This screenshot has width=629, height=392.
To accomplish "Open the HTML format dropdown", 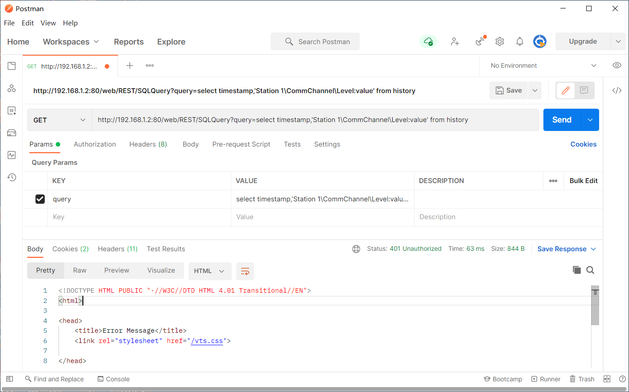I will point(210,271).
